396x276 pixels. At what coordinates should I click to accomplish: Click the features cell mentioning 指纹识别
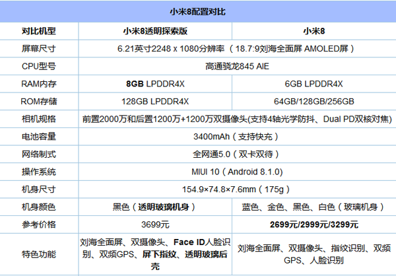[x=314, y=254]
